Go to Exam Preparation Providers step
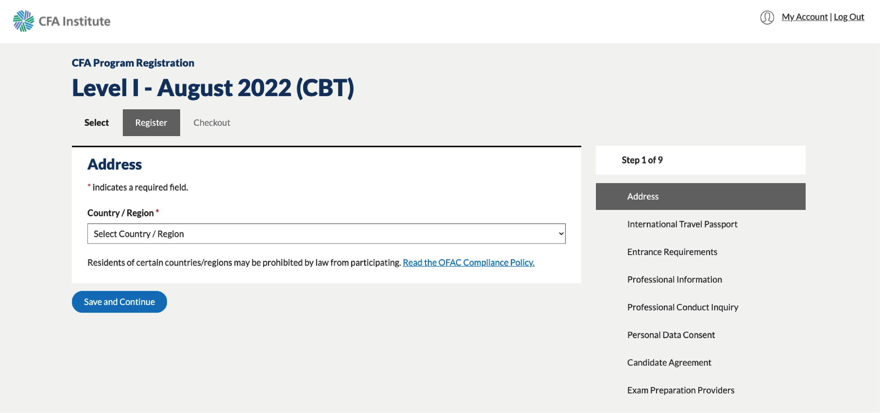This screenshot has width=880, height=413. point(681,390)
